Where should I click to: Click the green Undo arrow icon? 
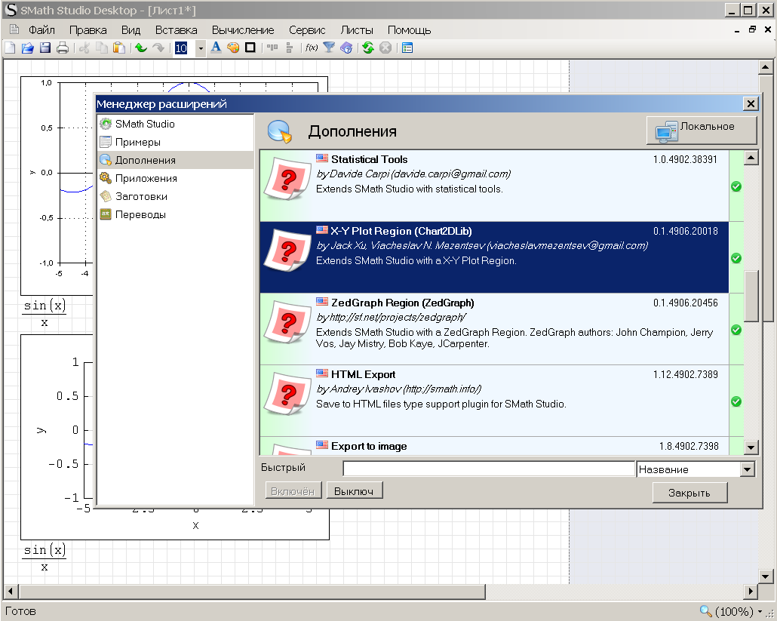pyautogui.click(x=140, y=48)
